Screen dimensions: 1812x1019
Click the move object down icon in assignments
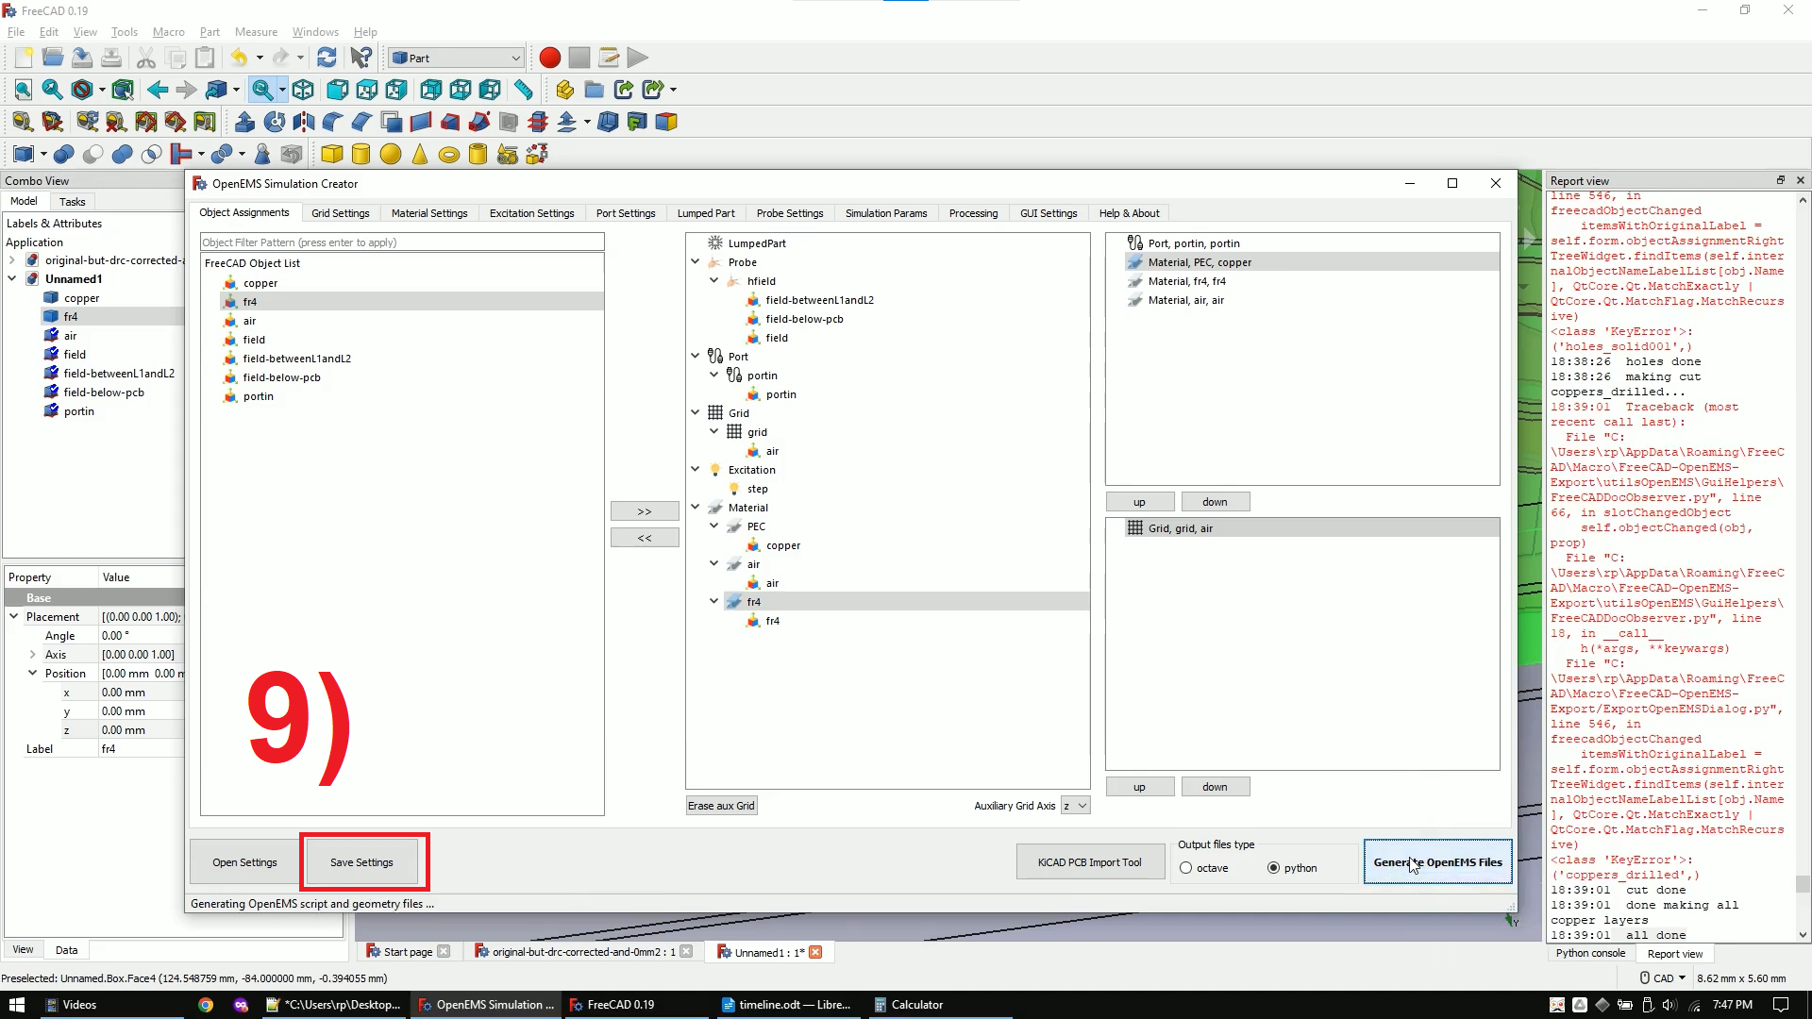(x=1214, y=500)
